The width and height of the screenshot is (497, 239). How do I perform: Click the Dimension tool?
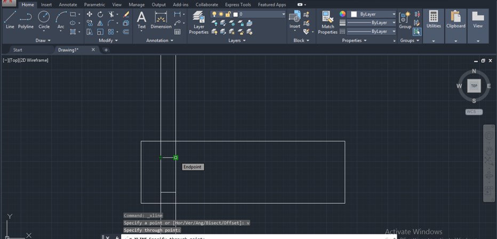161,20
